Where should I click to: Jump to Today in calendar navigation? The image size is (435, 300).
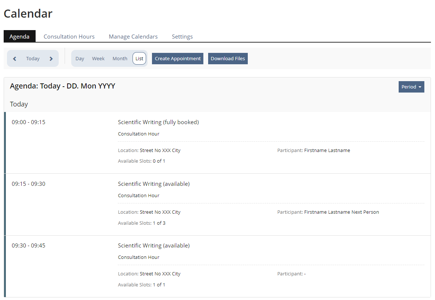(33, 59)
